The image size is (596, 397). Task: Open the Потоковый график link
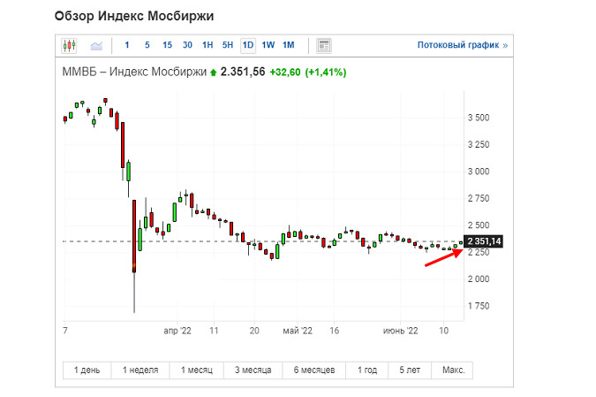pyautogui.click(x=463, y=45)
